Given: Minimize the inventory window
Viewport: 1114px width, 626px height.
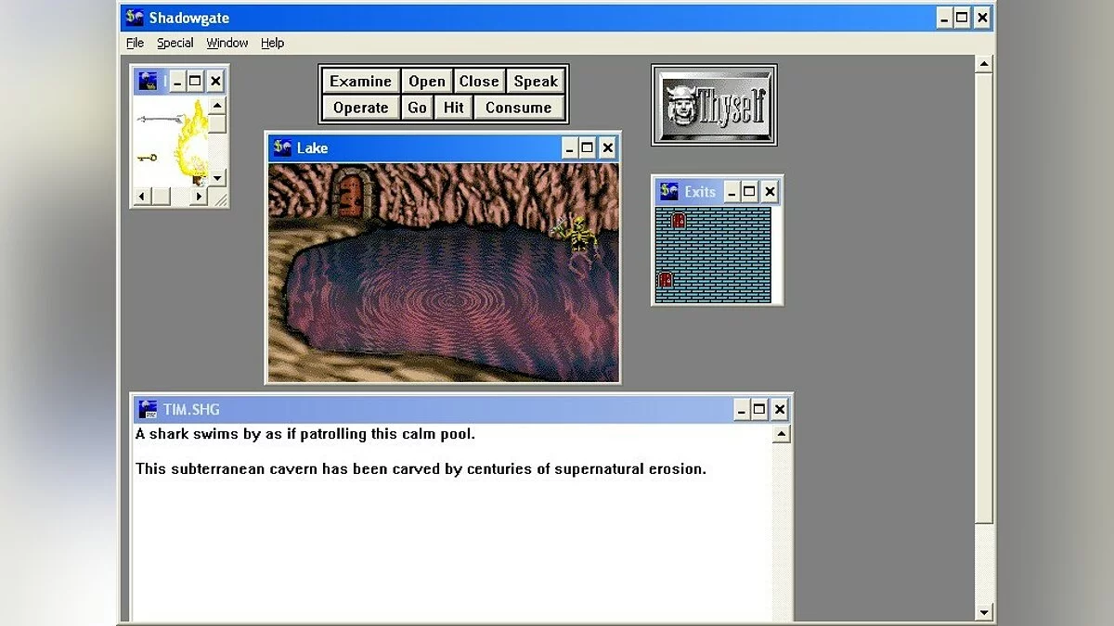Looking at the screenshot, I should tap(177, 82).
